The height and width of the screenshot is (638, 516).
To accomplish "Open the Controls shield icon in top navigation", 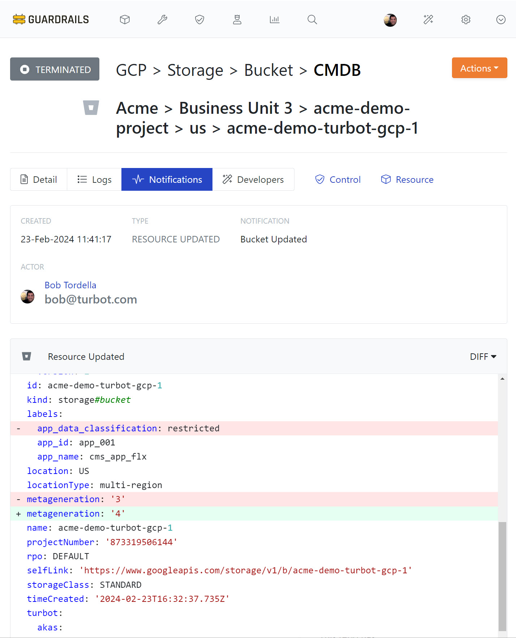I will (x=199, y=19).
